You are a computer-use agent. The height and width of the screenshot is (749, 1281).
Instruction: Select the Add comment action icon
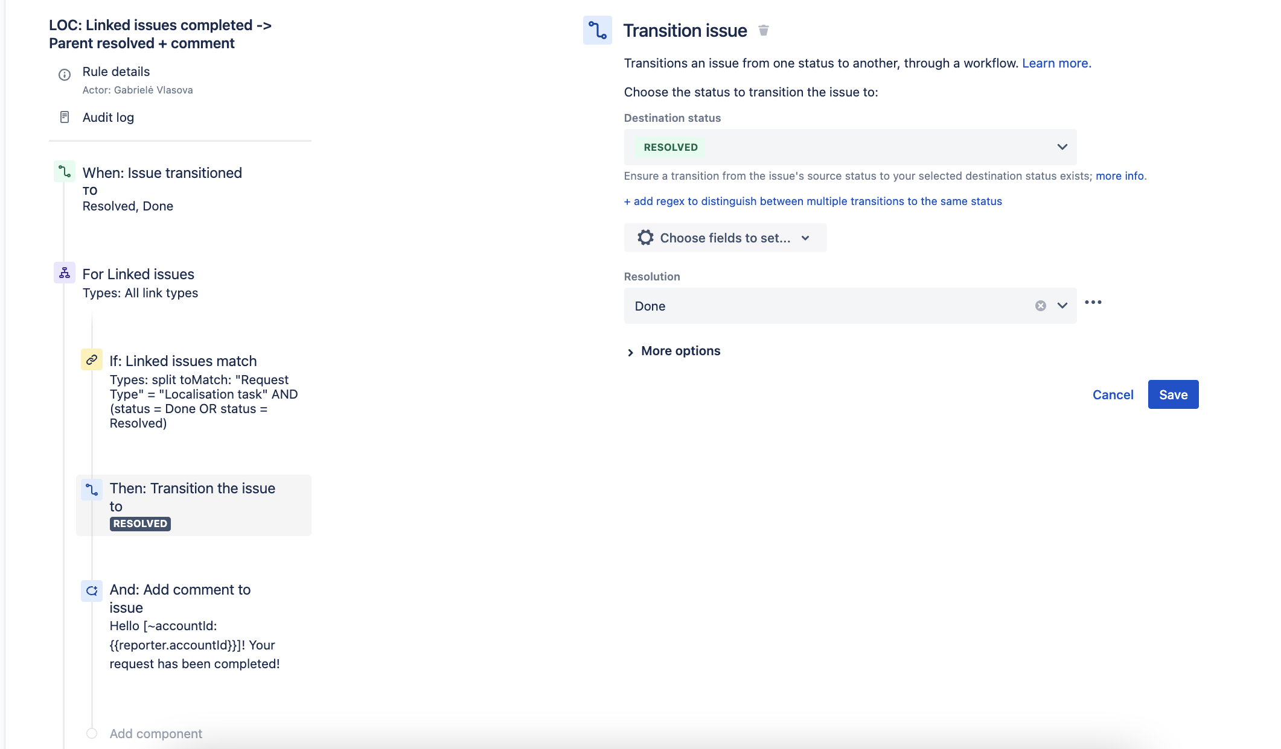point(92,590)
